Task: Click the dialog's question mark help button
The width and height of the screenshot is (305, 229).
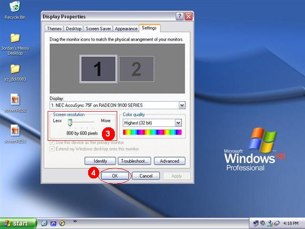Action: click(x=180, y=16)
